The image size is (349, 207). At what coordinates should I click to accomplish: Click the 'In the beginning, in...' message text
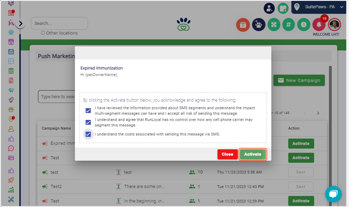tap(144, 201)
